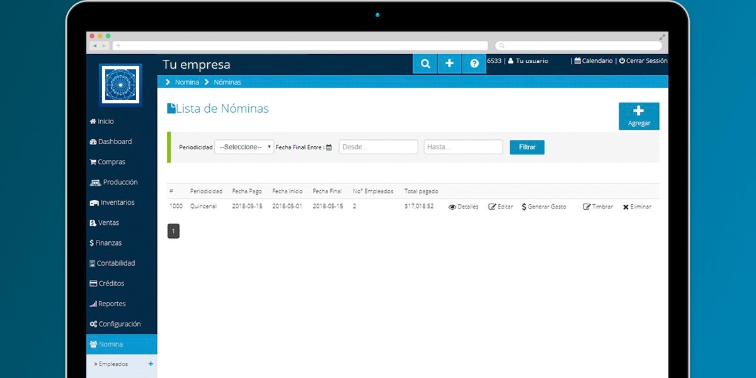Click the Fecha Inicio 2018-05-01 cell

pyautogui.click(x=287, y=207)
